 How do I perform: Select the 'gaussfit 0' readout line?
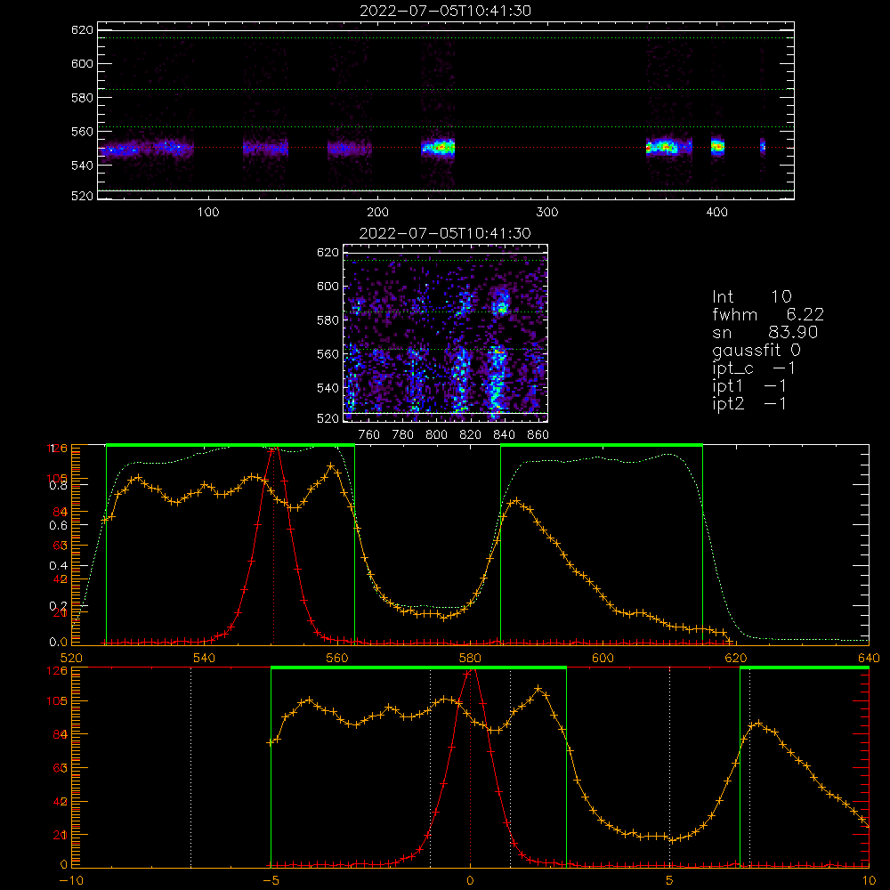pyautogui.click(x=756, y=350)
